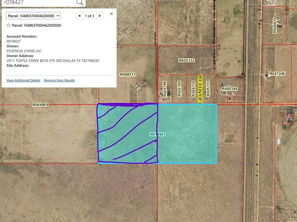Select parcel labeled R025711
Screen dimensions: 297x222
pyautogui.click(x=208, y=89)
